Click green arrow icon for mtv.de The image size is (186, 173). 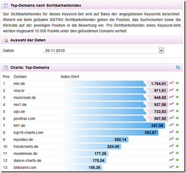tap(177, 83)
